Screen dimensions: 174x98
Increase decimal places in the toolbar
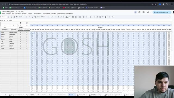[x=35, y=17]
